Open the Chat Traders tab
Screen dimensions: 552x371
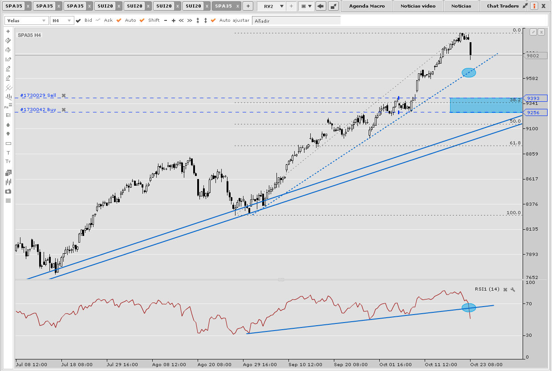pyautogui.click(x=503, y=6)
